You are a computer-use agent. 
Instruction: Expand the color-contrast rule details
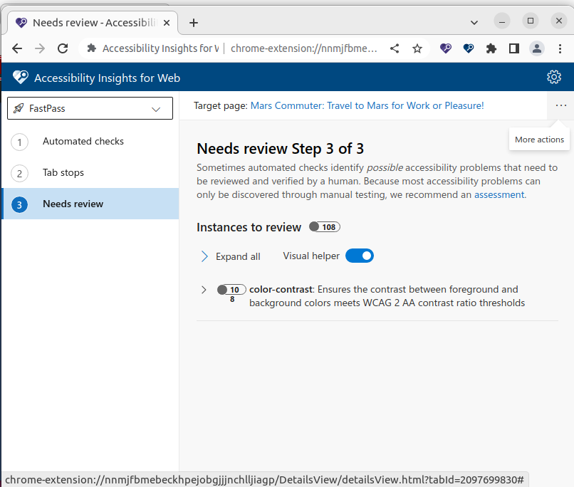[x=202, y=290]
